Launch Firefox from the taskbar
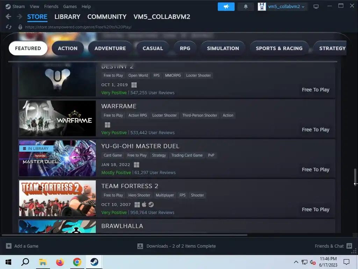The width and height of the screenshot is (358, 269). pos(60,262)
